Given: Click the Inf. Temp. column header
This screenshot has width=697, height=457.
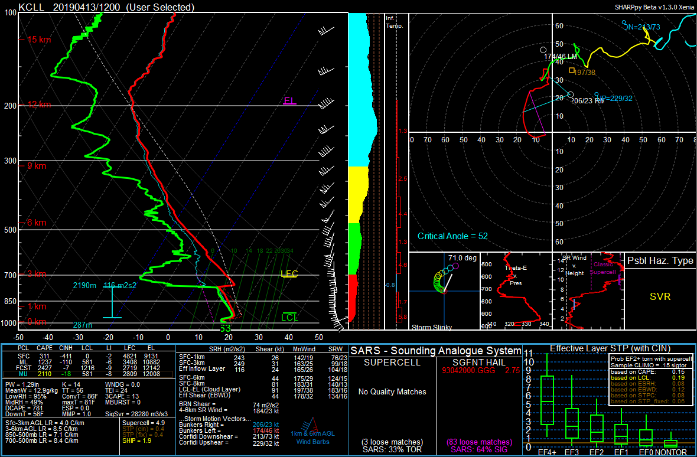Looking at the screenshot, I should coord(395,22).
